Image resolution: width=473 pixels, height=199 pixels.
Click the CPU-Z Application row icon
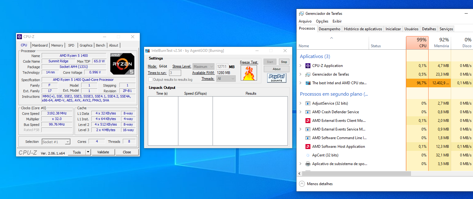[308, 66]
